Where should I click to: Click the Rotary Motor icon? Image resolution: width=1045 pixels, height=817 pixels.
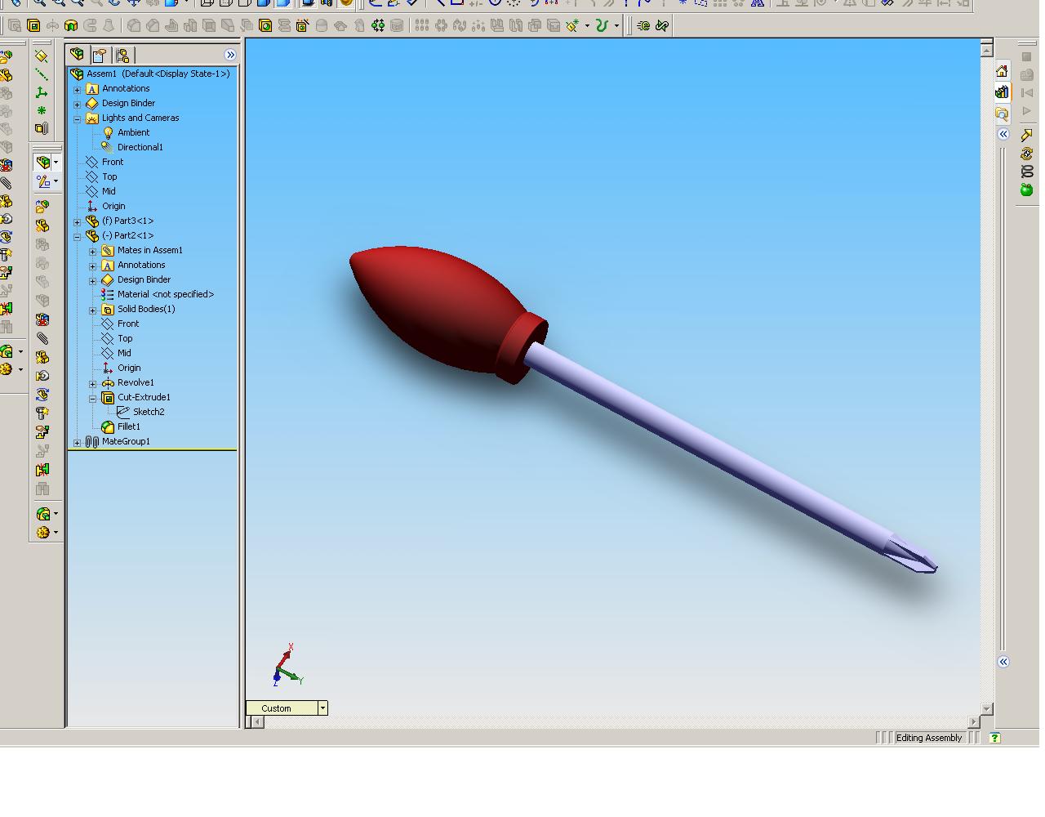tap(1026, 154)
